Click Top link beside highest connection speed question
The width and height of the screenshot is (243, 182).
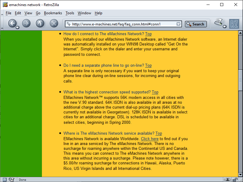click(155, 92)
